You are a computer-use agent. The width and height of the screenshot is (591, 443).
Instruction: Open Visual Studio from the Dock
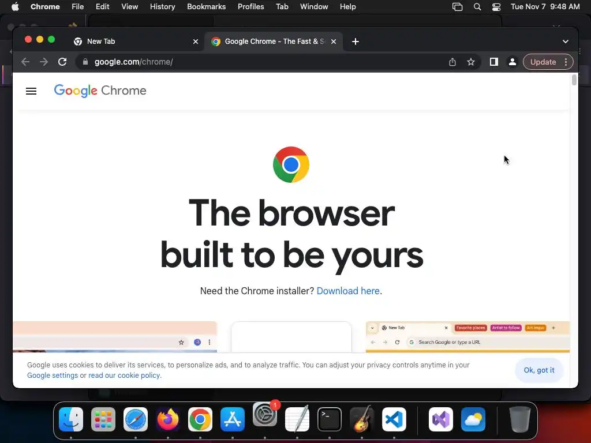440,419
